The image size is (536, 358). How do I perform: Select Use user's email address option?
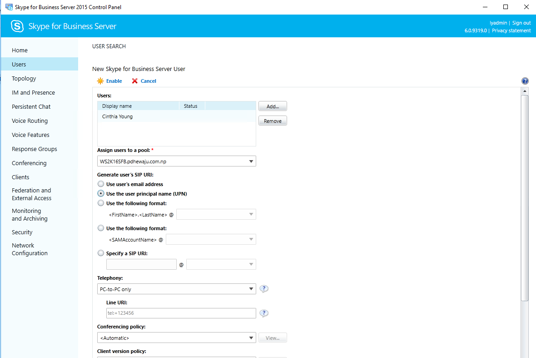[x=100, y=184]
